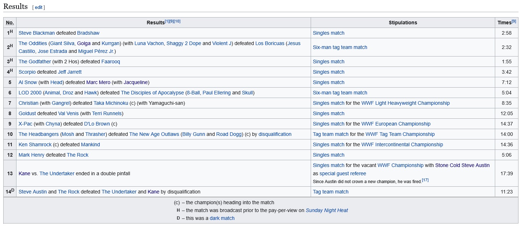The image size is (521, 226).
Task: Open the Steve Blackman link
Action: click(x=37, y=33)
